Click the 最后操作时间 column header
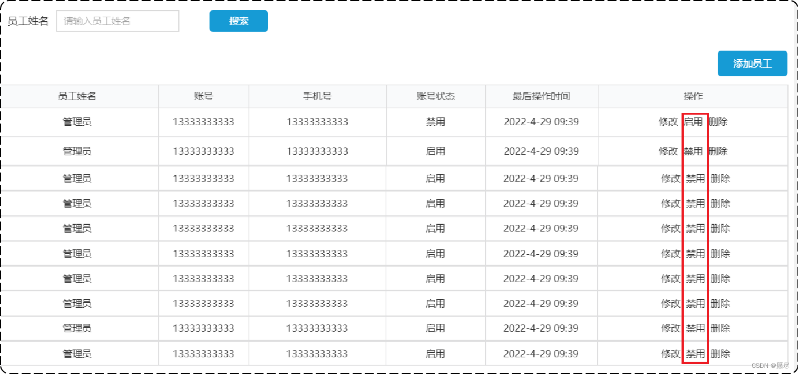The width and height of the screenshot is (798, 374). click(541, 96)
